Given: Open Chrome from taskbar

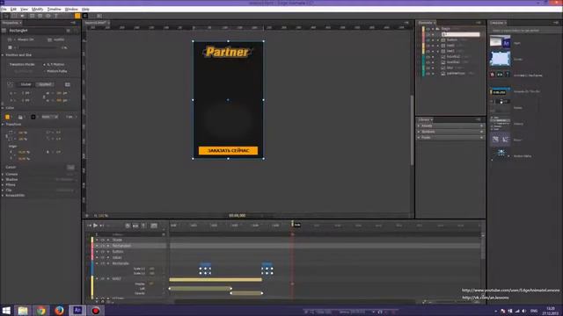Looking at the screenshot, I should pyautogui.click(x=41, y=310).
